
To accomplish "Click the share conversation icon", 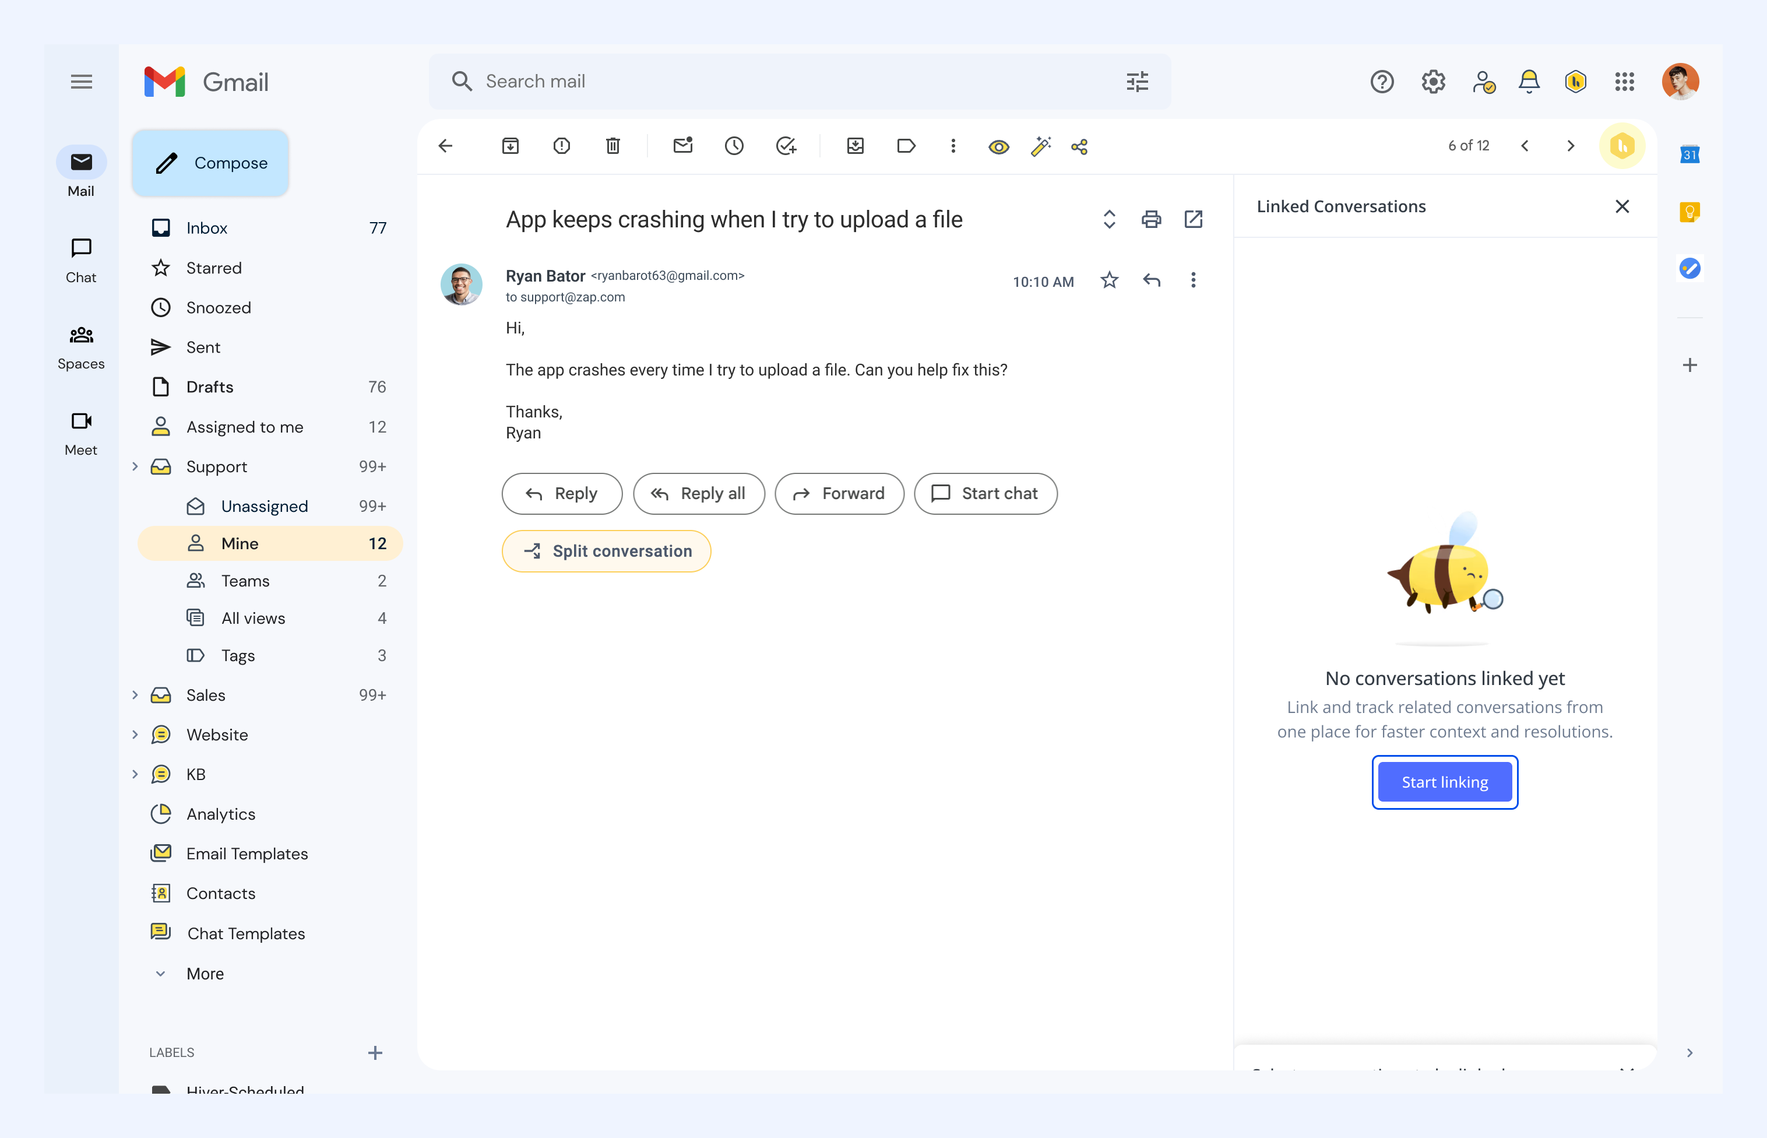I will coord(1079,147).
